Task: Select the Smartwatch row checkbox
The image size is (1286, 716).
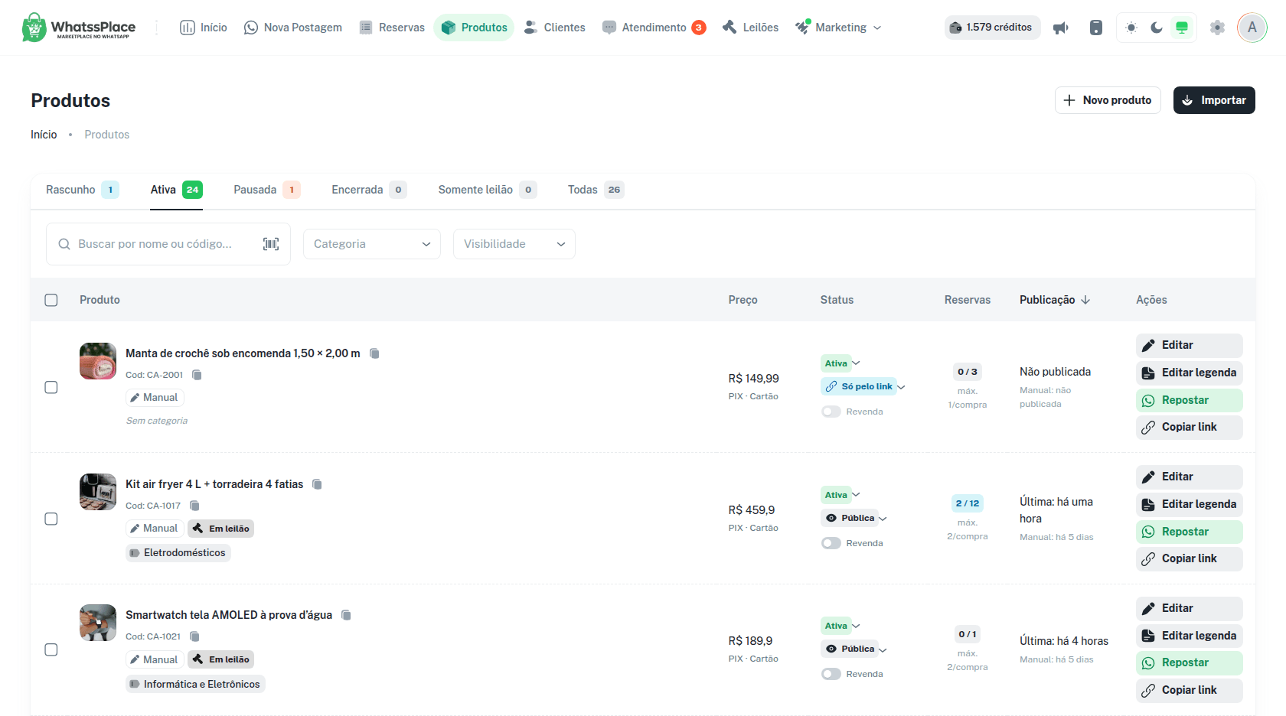Action: click(x=51, y=649)
